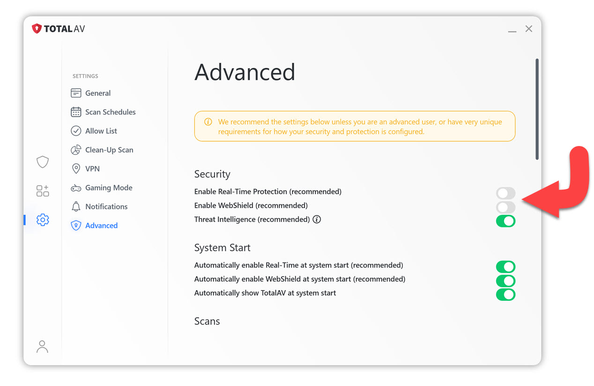Turn on the WebShield toggle

click(x=505, y=207)
